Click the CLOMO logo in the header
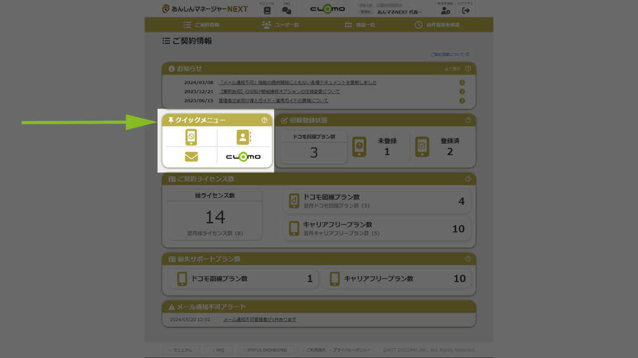 tap(328, 9)
